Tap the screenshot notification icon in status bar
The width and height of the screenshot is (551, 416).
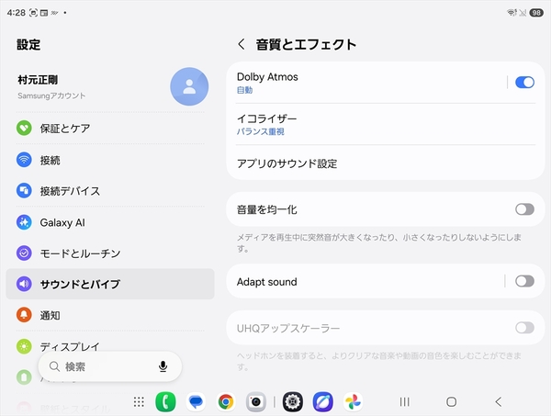click(x=33, y=13)
